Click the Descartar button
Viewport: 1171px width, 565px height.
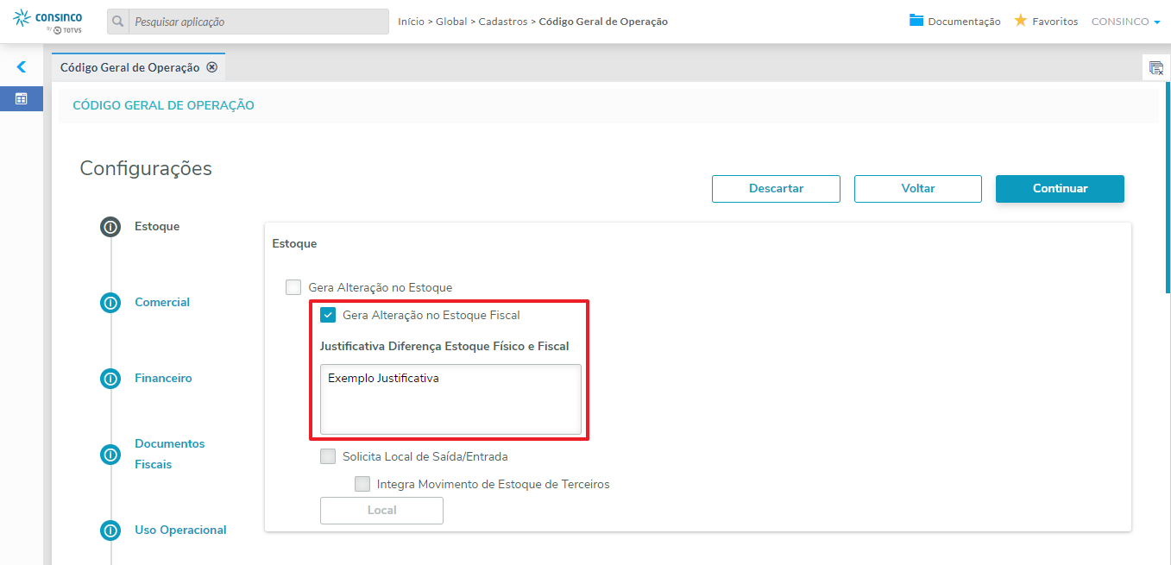pyautogui.click(x=776, y=189)
